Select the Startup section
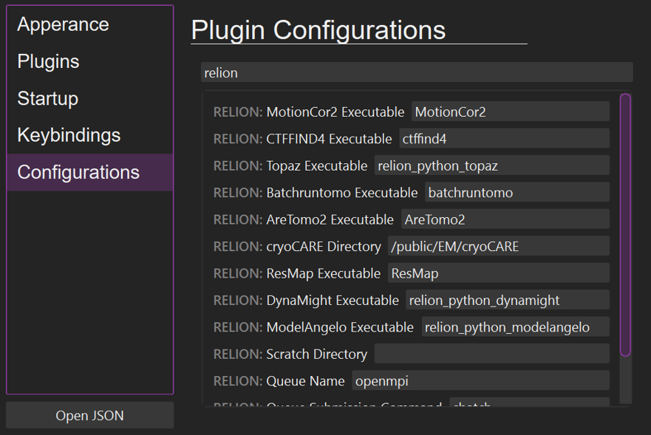651x435 pixels. point(47,98)
